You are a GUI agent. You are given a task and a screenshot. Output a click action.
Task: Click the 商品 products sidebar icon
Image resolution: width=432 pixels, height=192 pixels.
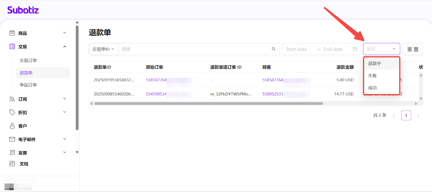pos(12,33)
